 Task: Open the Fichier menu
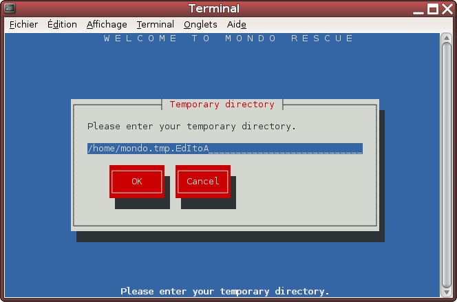[x=23, y=25]
